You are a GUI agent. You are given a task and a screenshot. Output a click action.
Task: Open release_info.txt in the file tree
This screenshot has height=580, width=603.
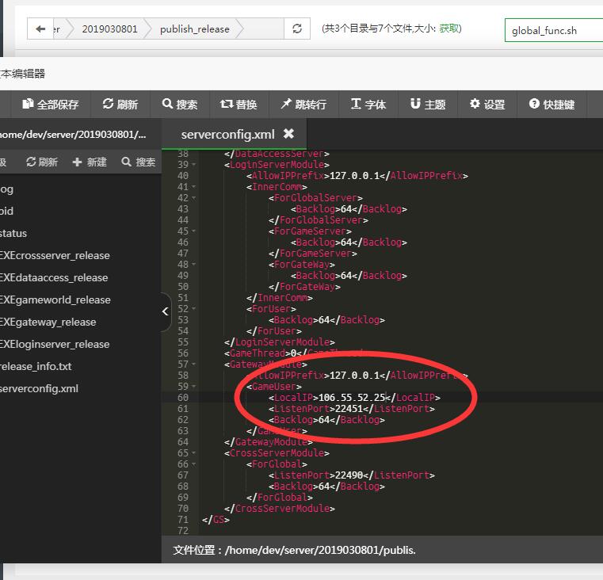[x=36, y=366]
